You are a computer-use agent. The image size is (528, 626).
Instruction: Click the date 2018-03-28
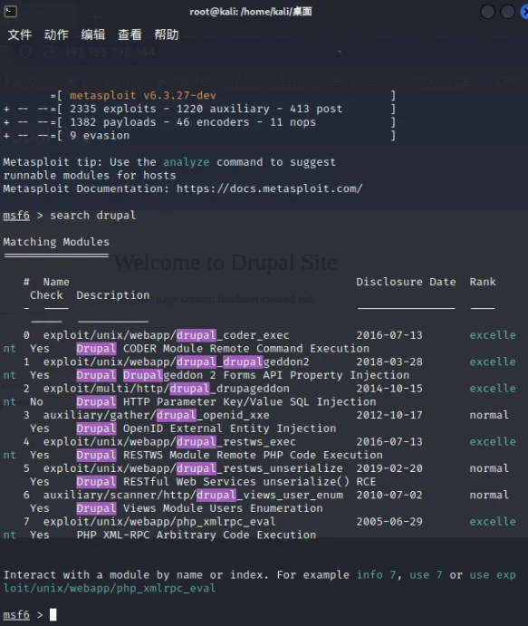[389, 361]
